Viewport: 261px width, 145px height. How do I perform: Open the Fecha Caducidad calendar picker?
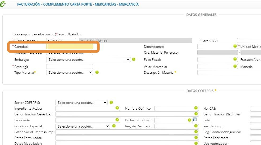tap(195, 119)
